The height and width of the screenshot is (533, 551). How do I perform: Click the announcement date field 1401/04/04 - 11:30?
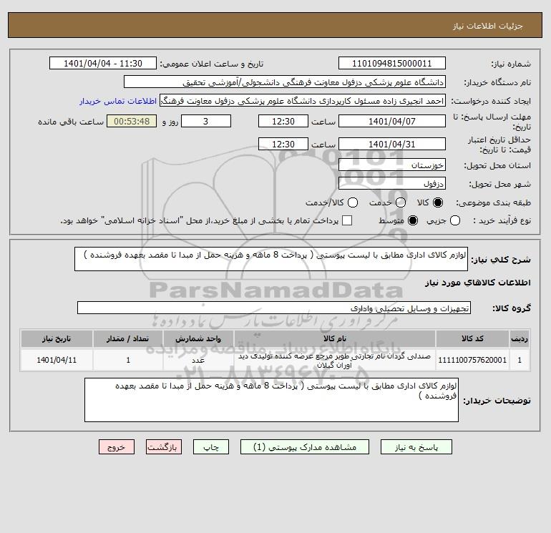tap(103, 63)
